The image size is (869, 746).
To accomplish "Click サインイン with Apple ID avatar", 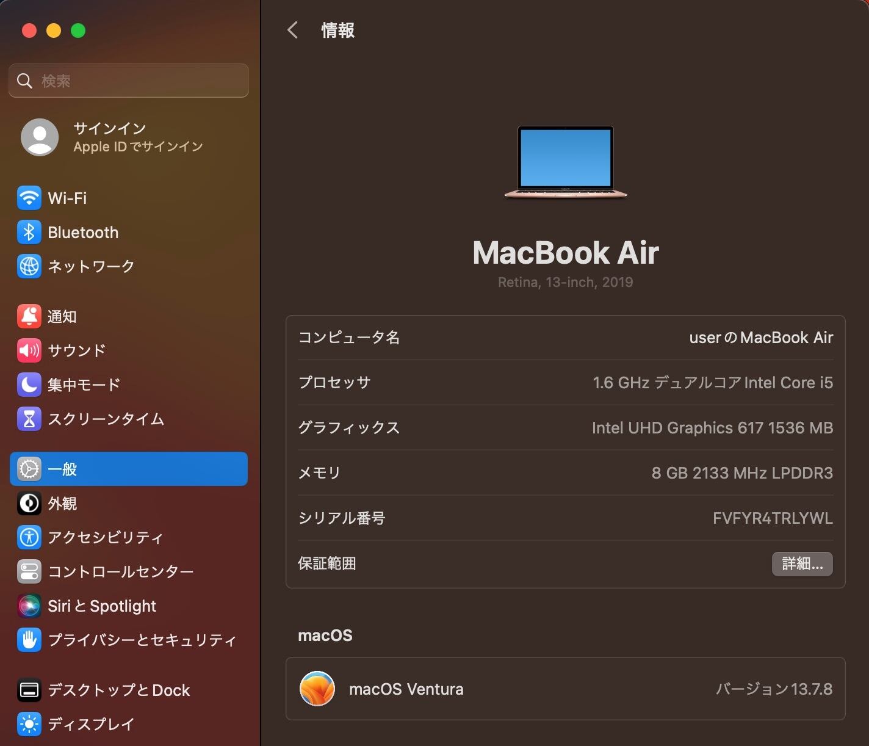I will (x=112, y=137).
